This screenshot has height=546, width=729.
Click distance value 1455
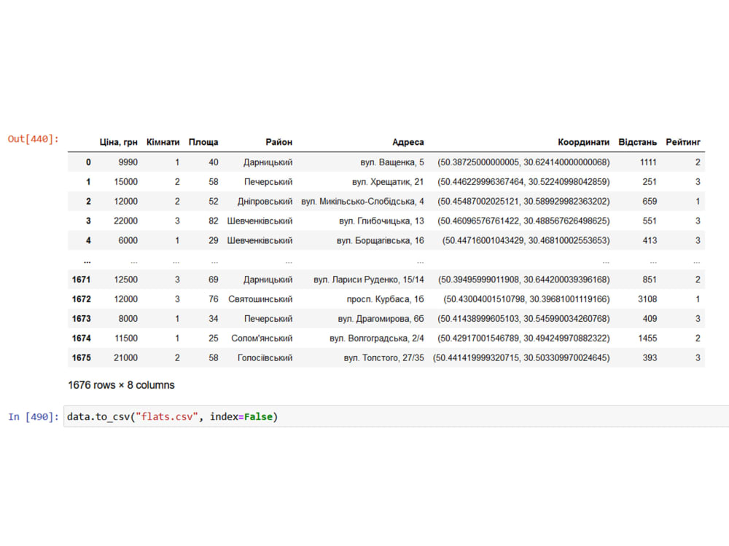point(647,338)
